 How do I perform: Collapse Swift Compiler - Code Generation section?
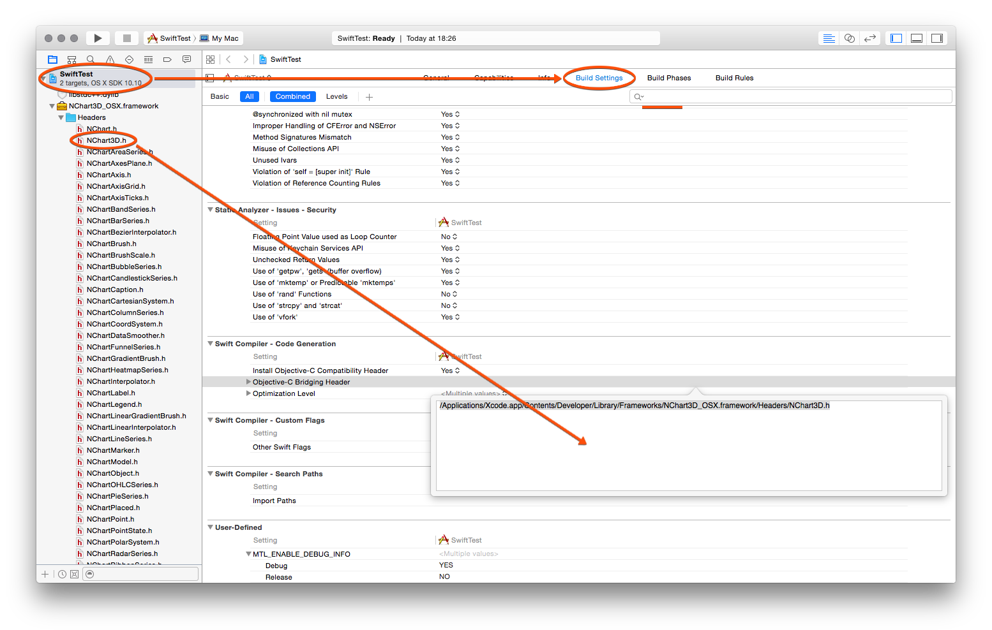(x=210, y=344)
